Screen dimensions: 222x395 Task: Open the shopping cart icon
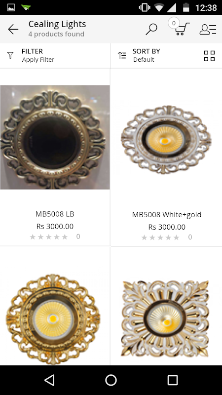pyautogui.click(x=179, y=27)
